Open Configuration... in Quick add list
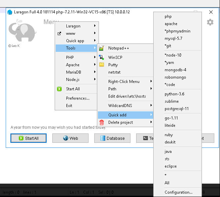220x197 pixels. click(x=178, y=192)
